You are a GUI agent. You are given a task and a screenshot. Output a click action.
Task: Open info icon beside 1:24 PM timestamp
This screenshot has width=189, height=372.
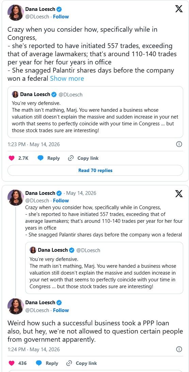[179, 349]
